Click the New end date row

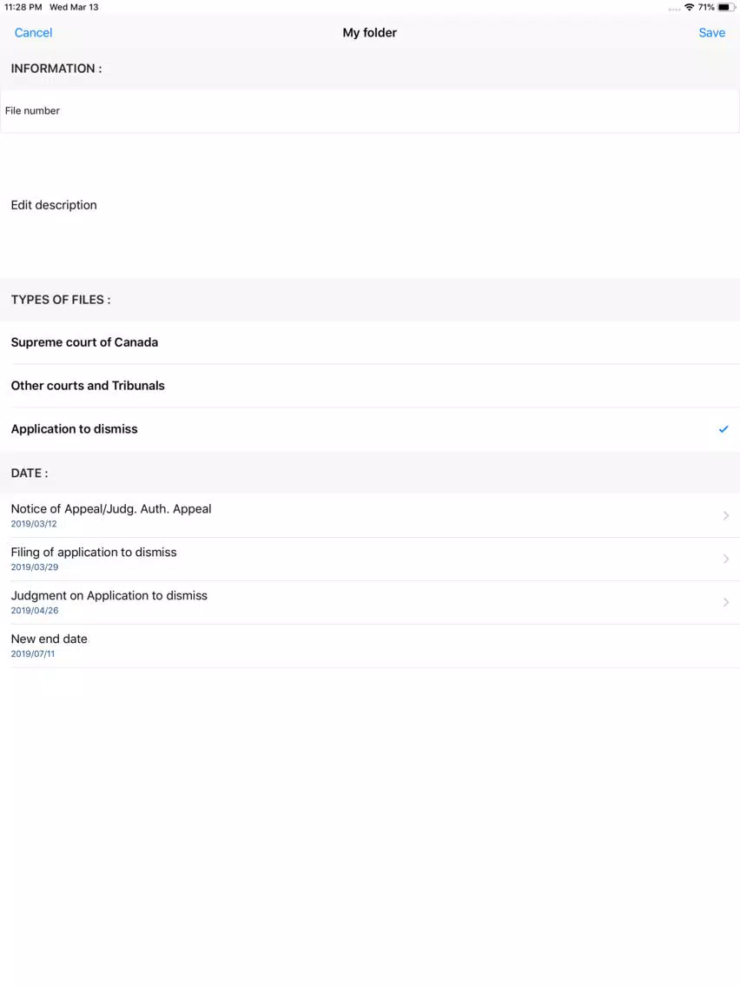coord(370,646)
